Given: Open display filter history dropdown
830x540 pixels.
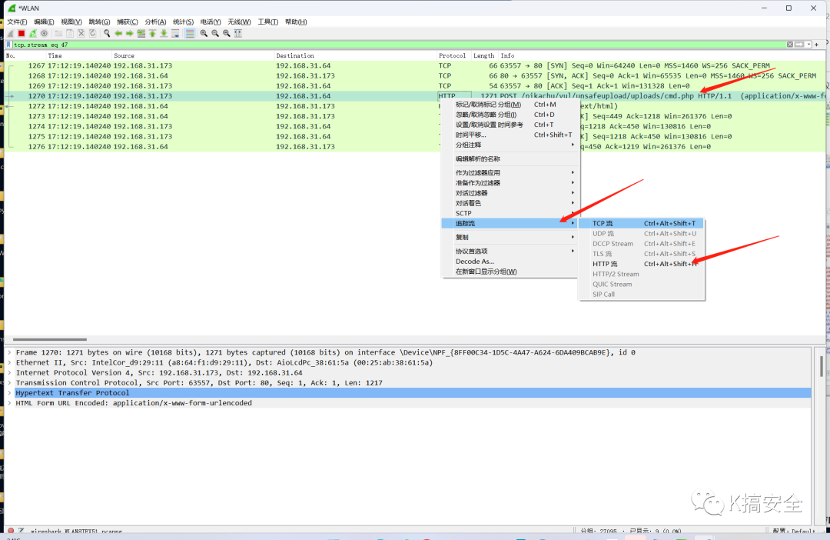Looking at the screenshot, I should click(808, 45).
